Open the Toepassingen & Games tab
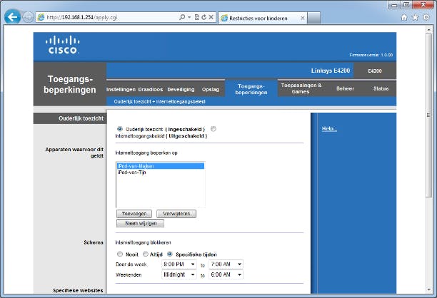Viewport: 437px width, 298px height. (301, 88)
